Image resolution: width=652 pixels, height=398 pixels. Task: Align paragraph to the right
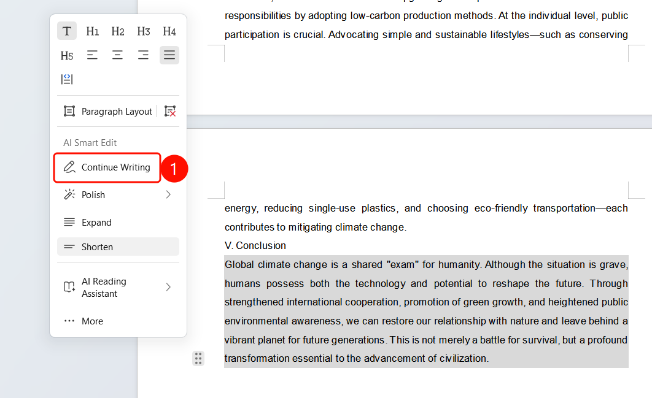(x=144, y=55)
